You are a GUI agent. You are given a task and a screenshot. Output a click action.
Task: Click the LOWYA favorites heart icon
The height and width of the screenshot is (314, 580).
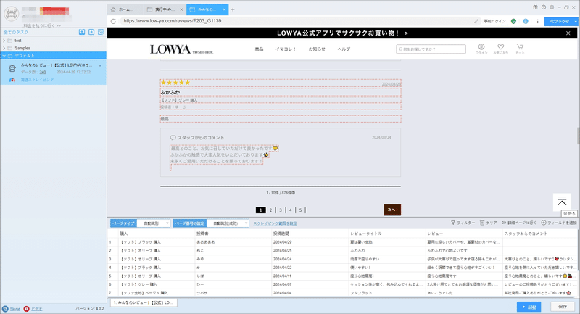(500, 49)
